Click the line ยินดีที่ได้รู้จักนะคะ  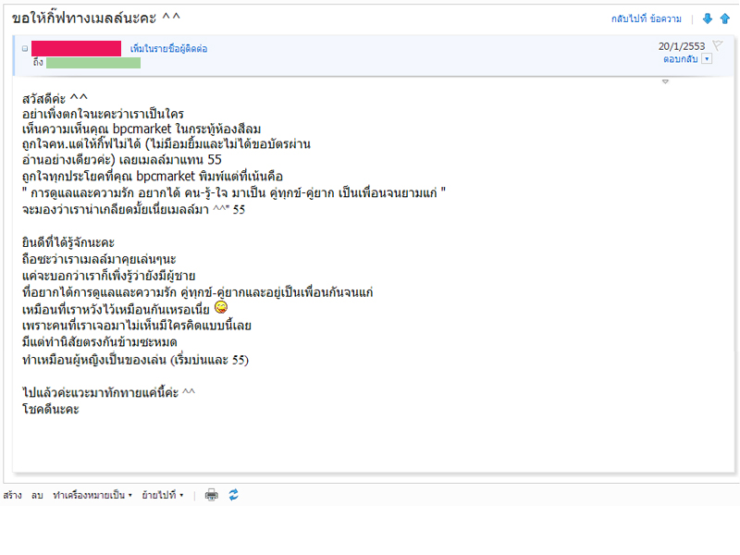[68, 242]
